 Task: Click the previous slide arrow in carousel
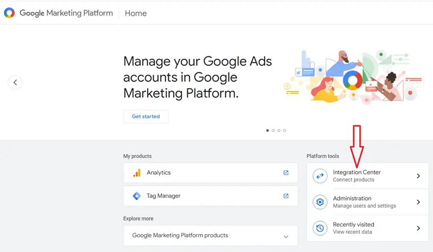(x=15, y=82)
